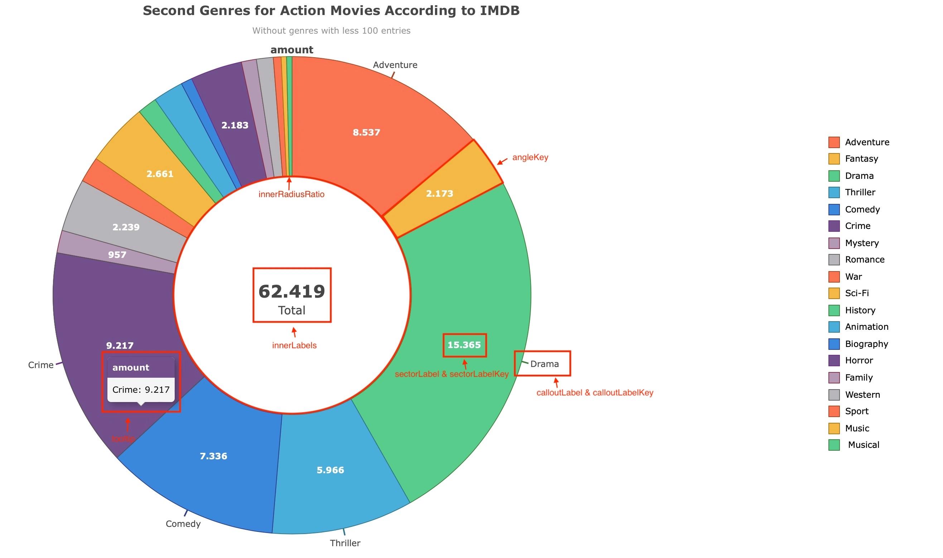Click the Western legend marker
943x558 pixels.
[x=834, y=395]
